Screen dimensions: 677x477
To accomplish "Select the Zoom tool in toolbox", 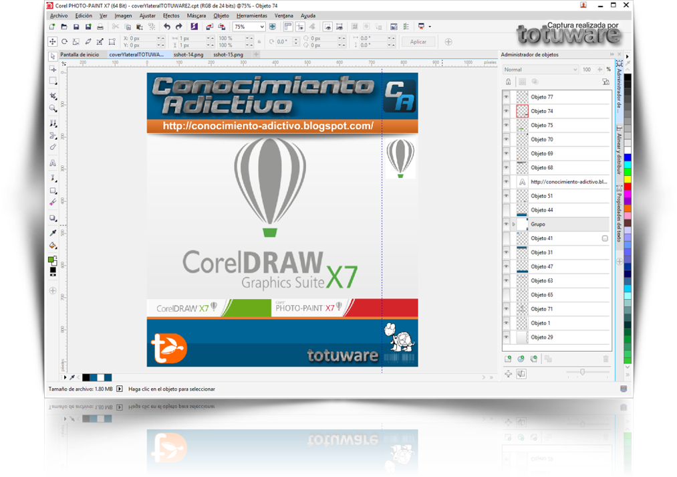I will pyautogui.click(x=53, y=108).
